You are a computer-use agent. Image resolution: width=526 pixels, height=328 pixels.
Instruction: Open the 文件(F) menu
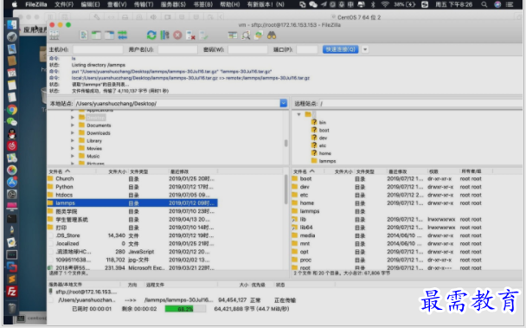64,4
